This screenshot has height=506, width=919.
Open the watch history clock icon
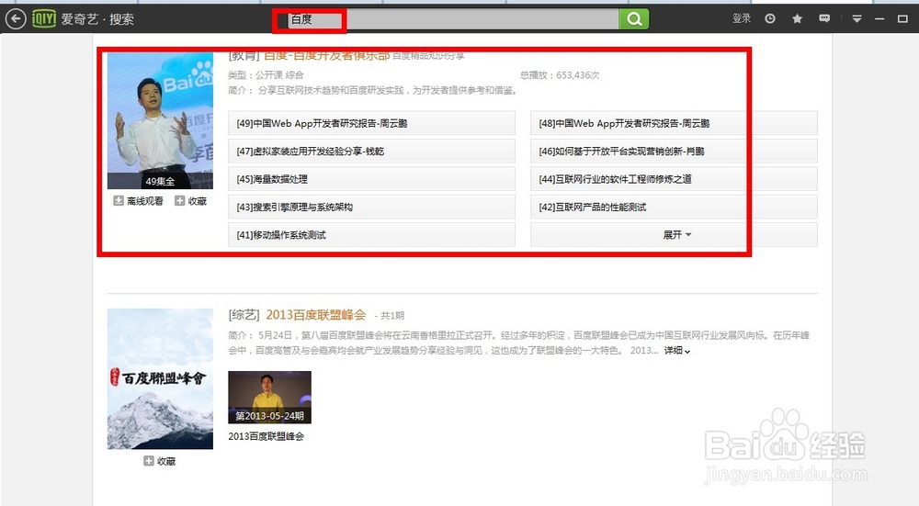769,18
